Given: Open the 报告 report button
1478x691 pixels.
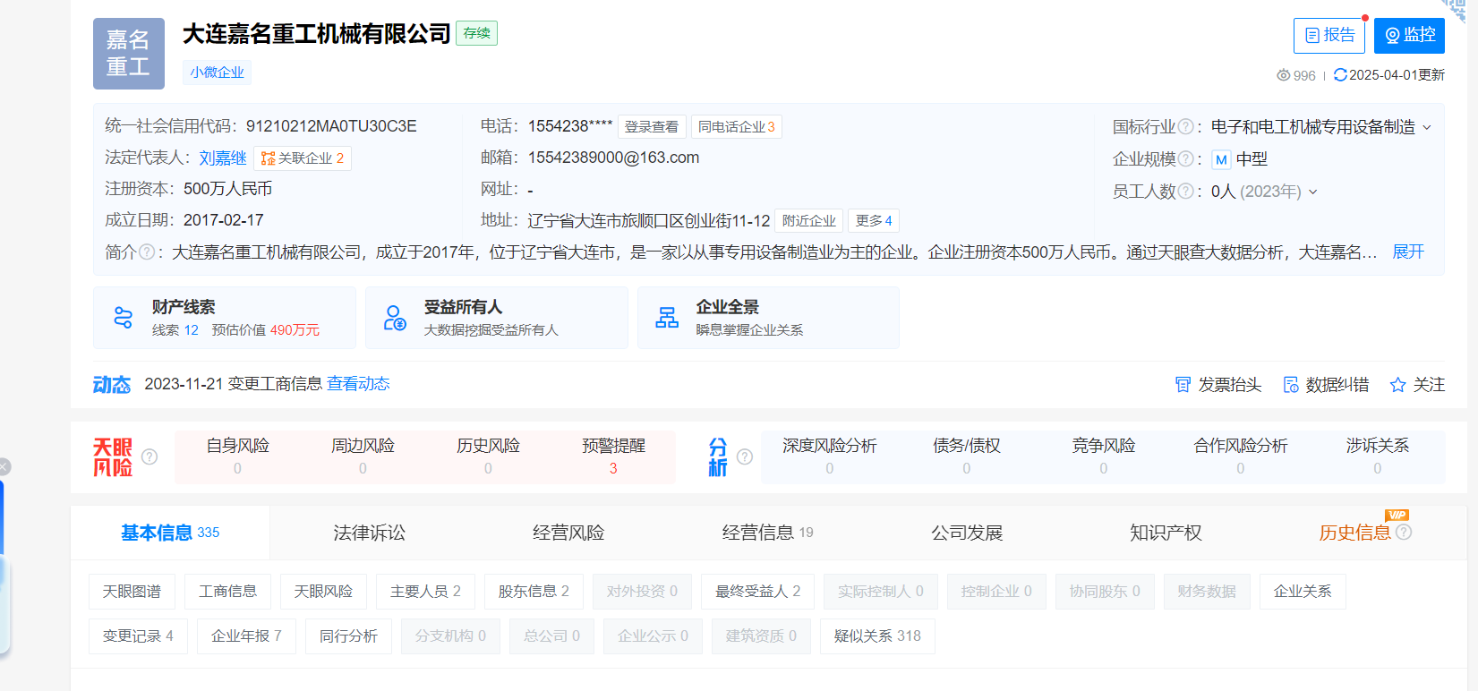Looking at the screenshot, I should click(1328, 36).
